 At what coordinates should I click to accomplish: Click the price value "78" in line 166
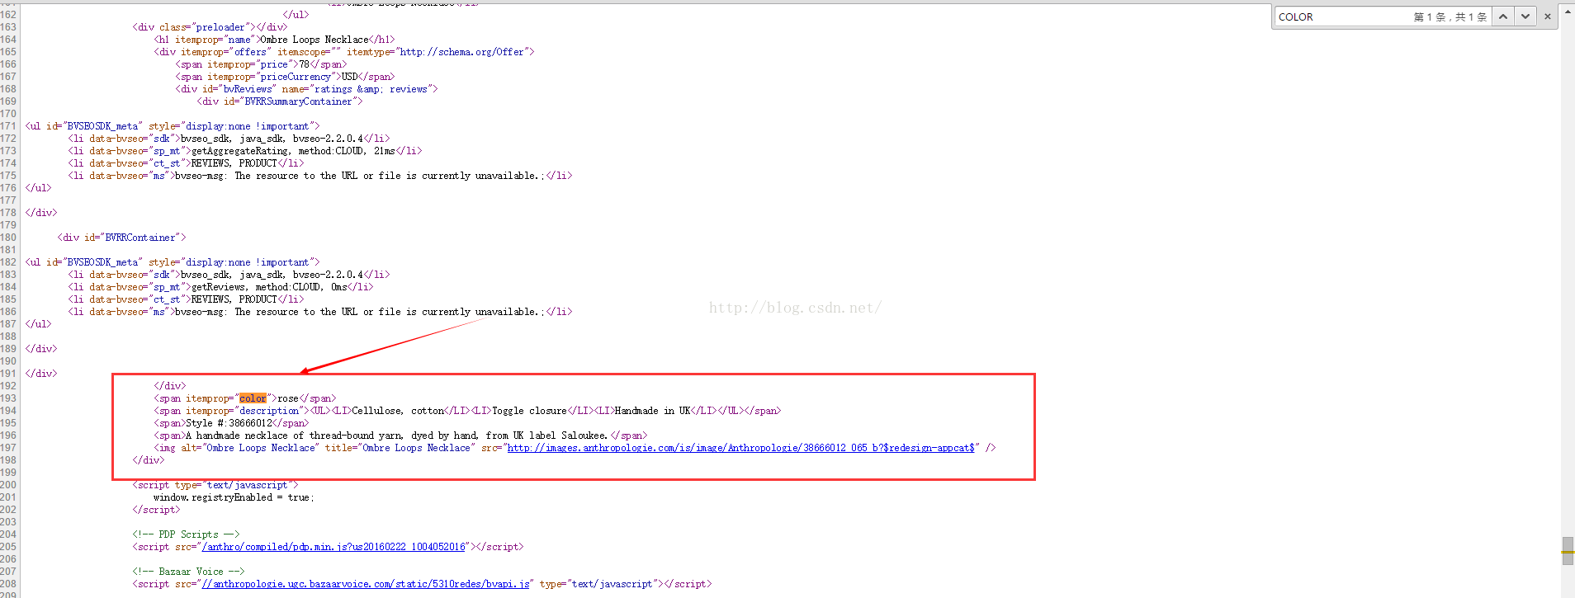pos(304,64)
